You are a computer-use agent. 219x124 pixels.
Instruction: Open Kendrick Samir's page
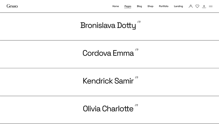[x=108, y=81]
